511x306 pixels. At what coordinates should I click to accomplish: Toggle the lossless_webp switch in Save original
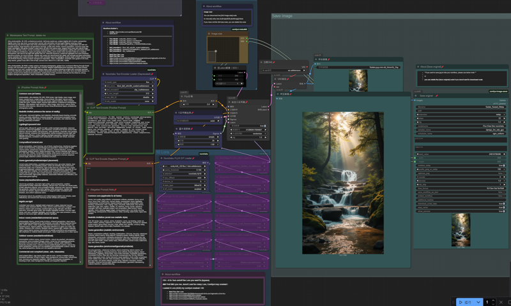pyautogui.click(x=503, y=166)
